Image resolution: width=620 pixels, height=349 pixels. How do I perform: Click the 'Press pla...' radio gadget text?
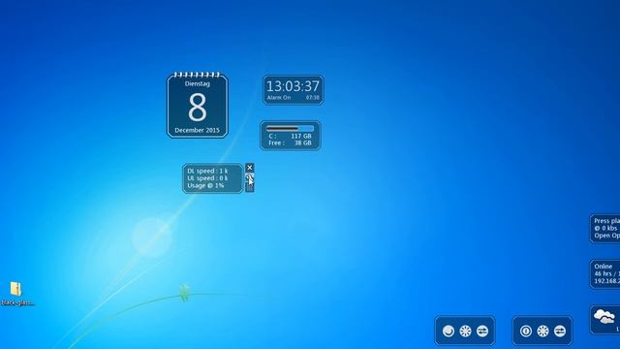(607, 221)
